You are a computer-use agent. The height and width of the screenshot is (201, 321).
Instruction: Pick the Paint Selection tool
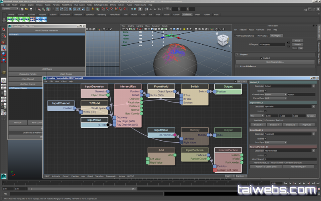[4, 41]
